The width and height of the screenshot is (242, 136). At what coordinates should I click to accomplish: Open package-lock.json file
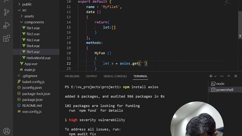[x=36, y=94]
